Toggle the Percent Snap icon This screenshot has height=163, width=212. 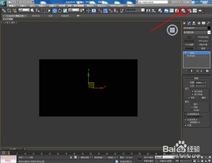coord(111,11)
